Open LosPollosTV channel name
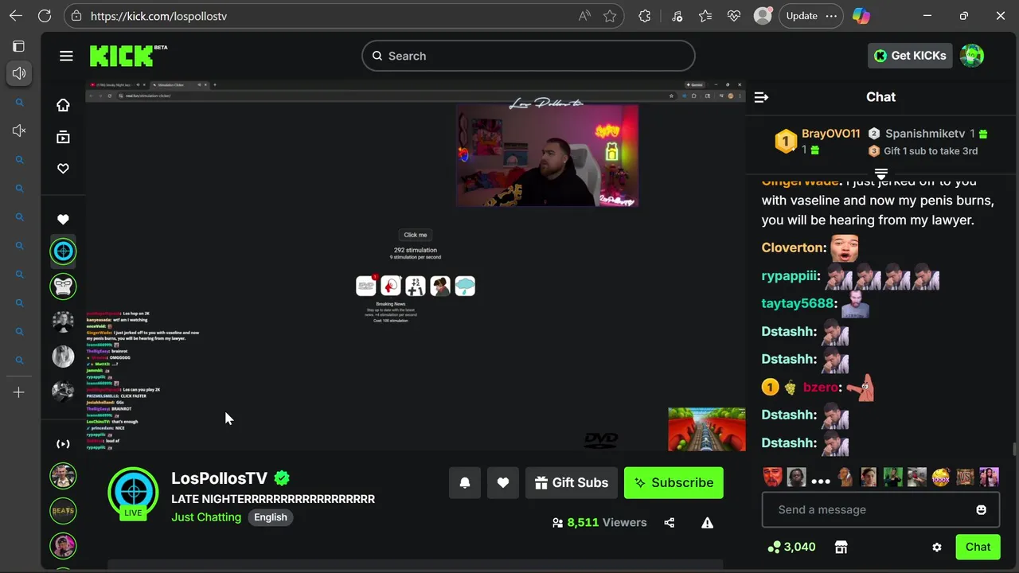The height and width of the screenshot is (573, 1019). pyautogui.click(x=220, y=478)
